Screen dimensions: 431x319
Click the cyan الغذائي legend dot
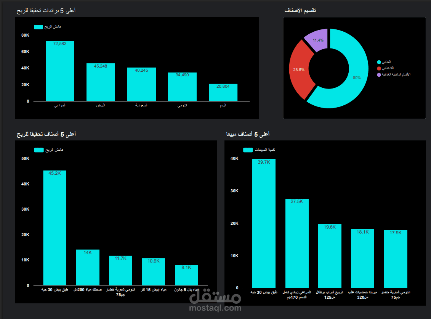[x=379, y=62]
